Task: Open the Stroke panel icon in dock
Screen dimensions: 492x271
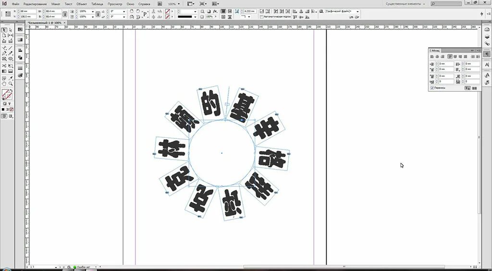Action: (20, 68)
